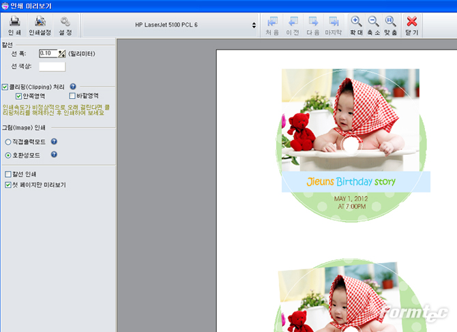Open 설정 (Settings) gears icon
This screenshot has height=332, width=457.
[x=65, y=26]
